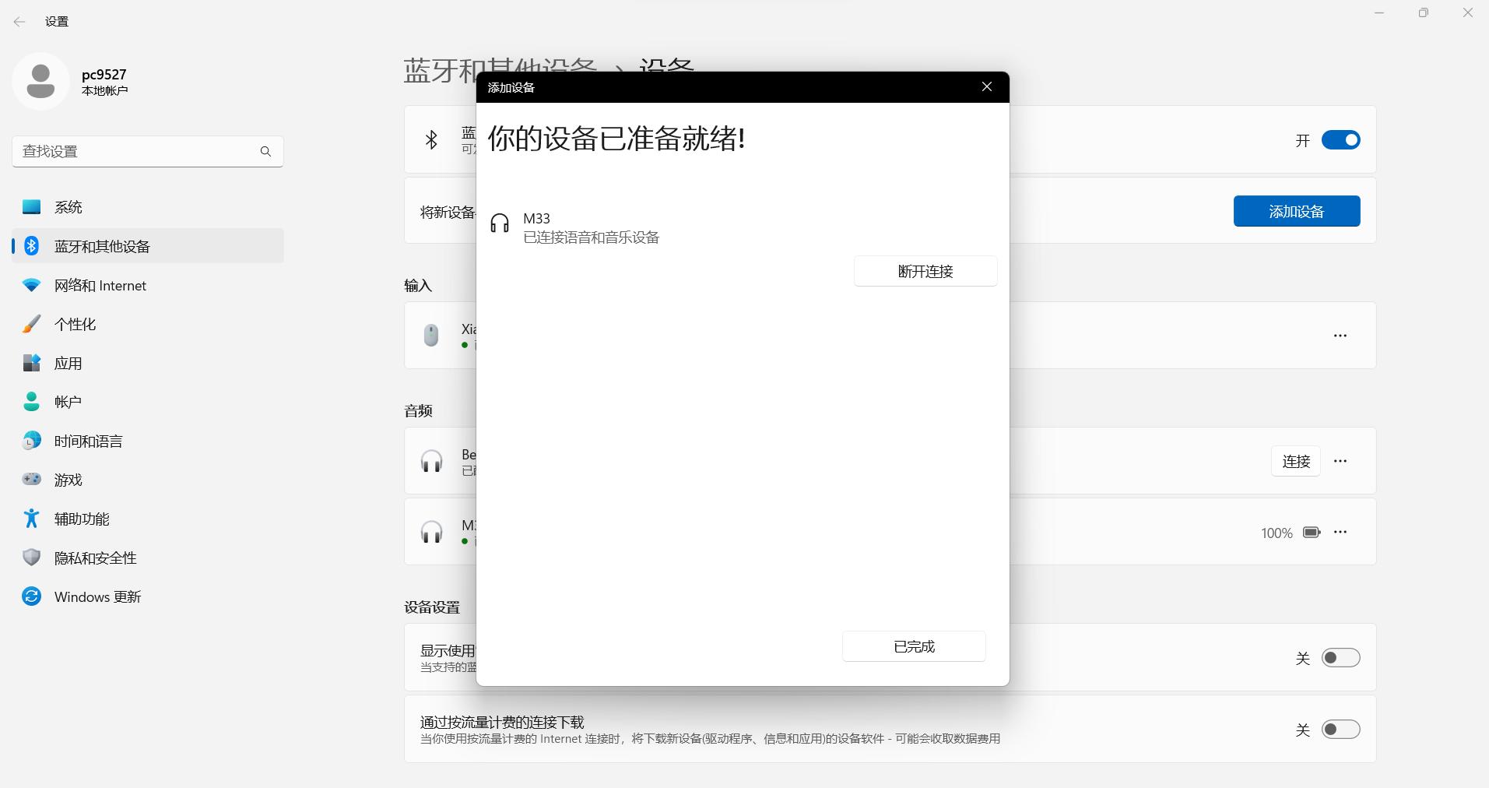Click the 断开连接 button for M33
This screenshot has height=788, width=1489.
(x=925, y=271)
